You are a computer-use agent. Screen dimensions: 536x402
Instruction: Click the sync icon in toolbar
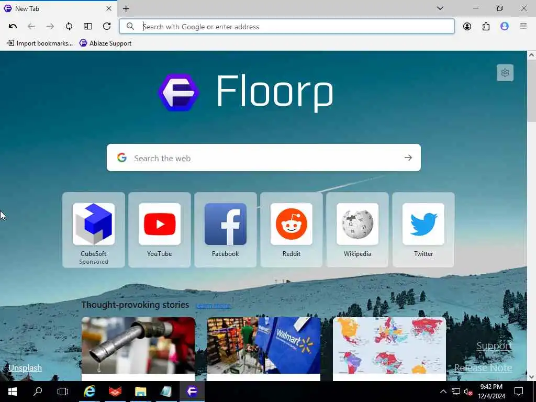(69, 26)
